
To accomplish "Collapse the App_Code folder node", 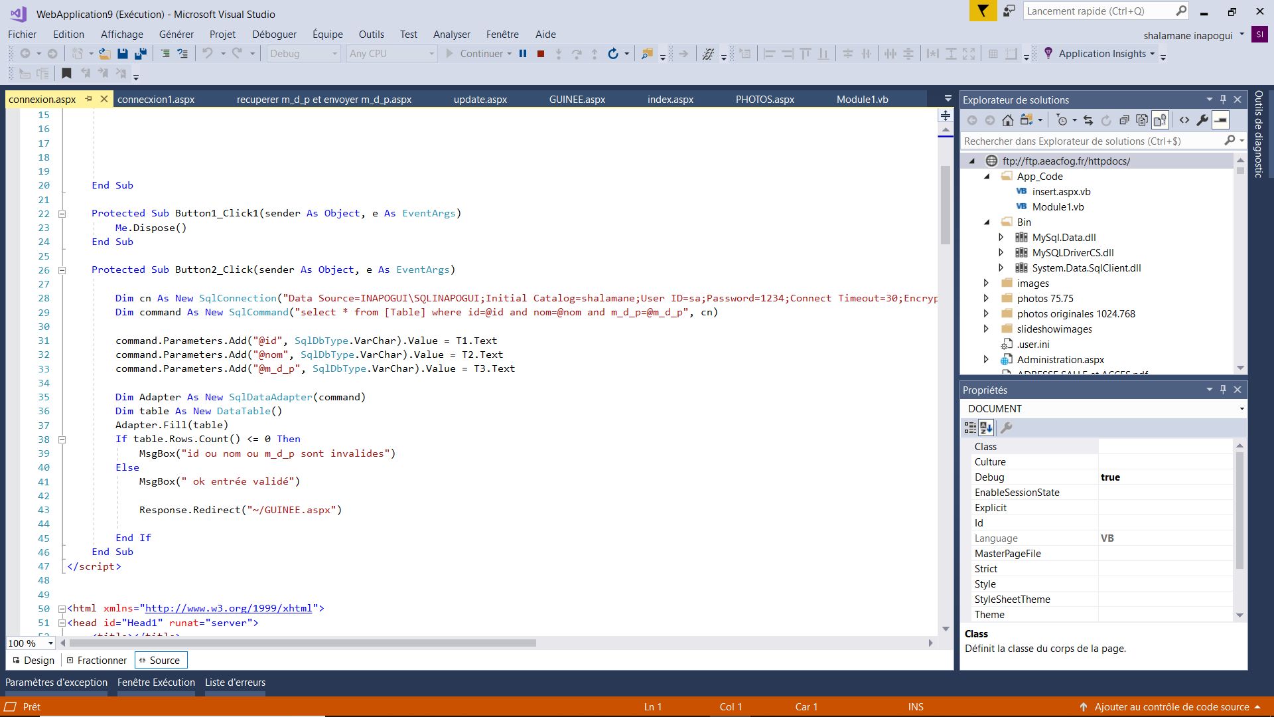I will click(986, 177).
